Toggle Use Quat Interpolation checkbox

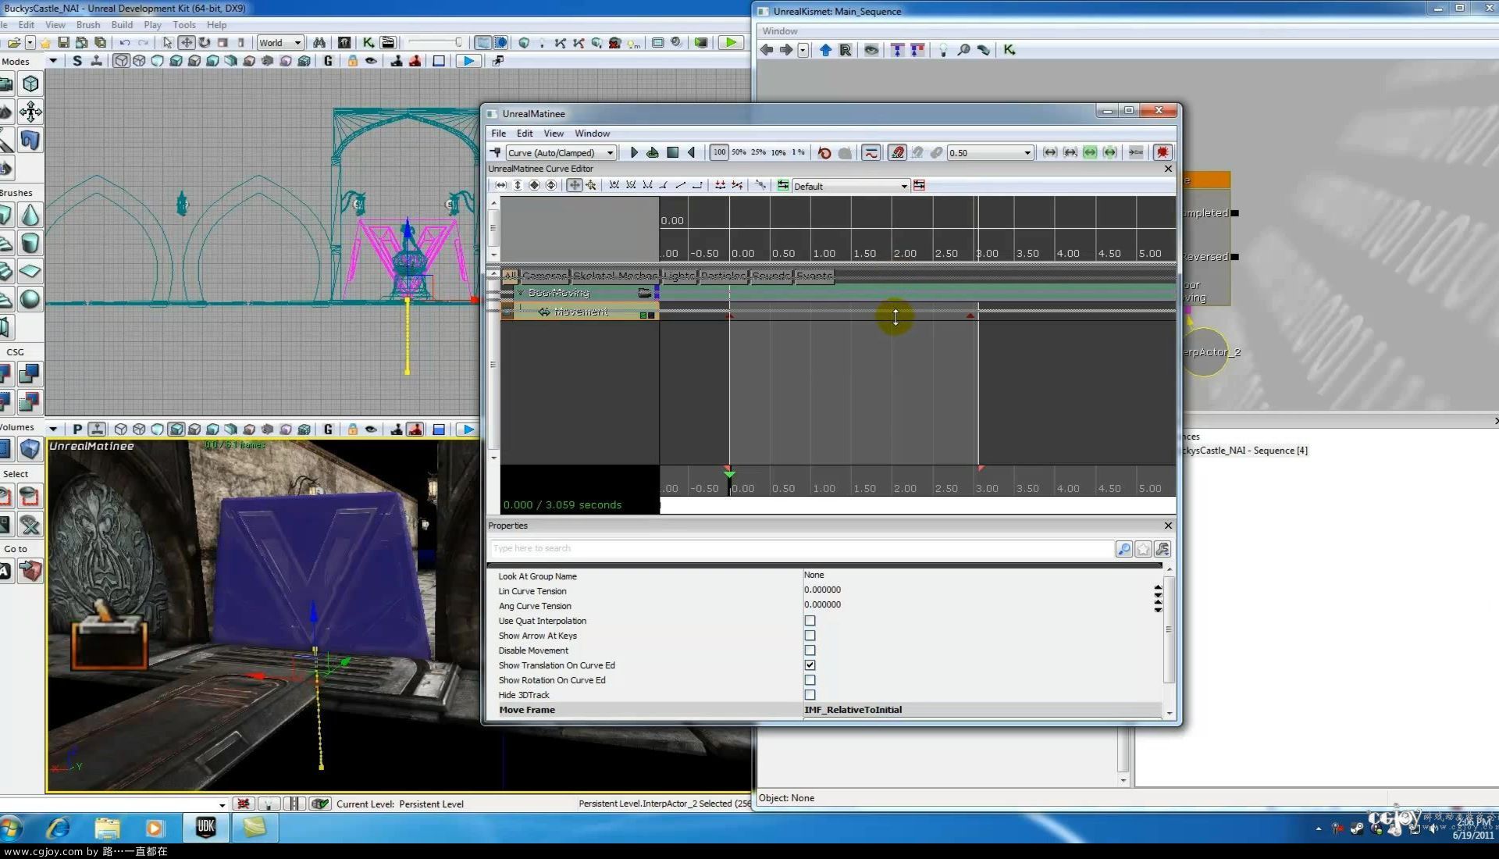pyautogui.click(x=810, y=620)
